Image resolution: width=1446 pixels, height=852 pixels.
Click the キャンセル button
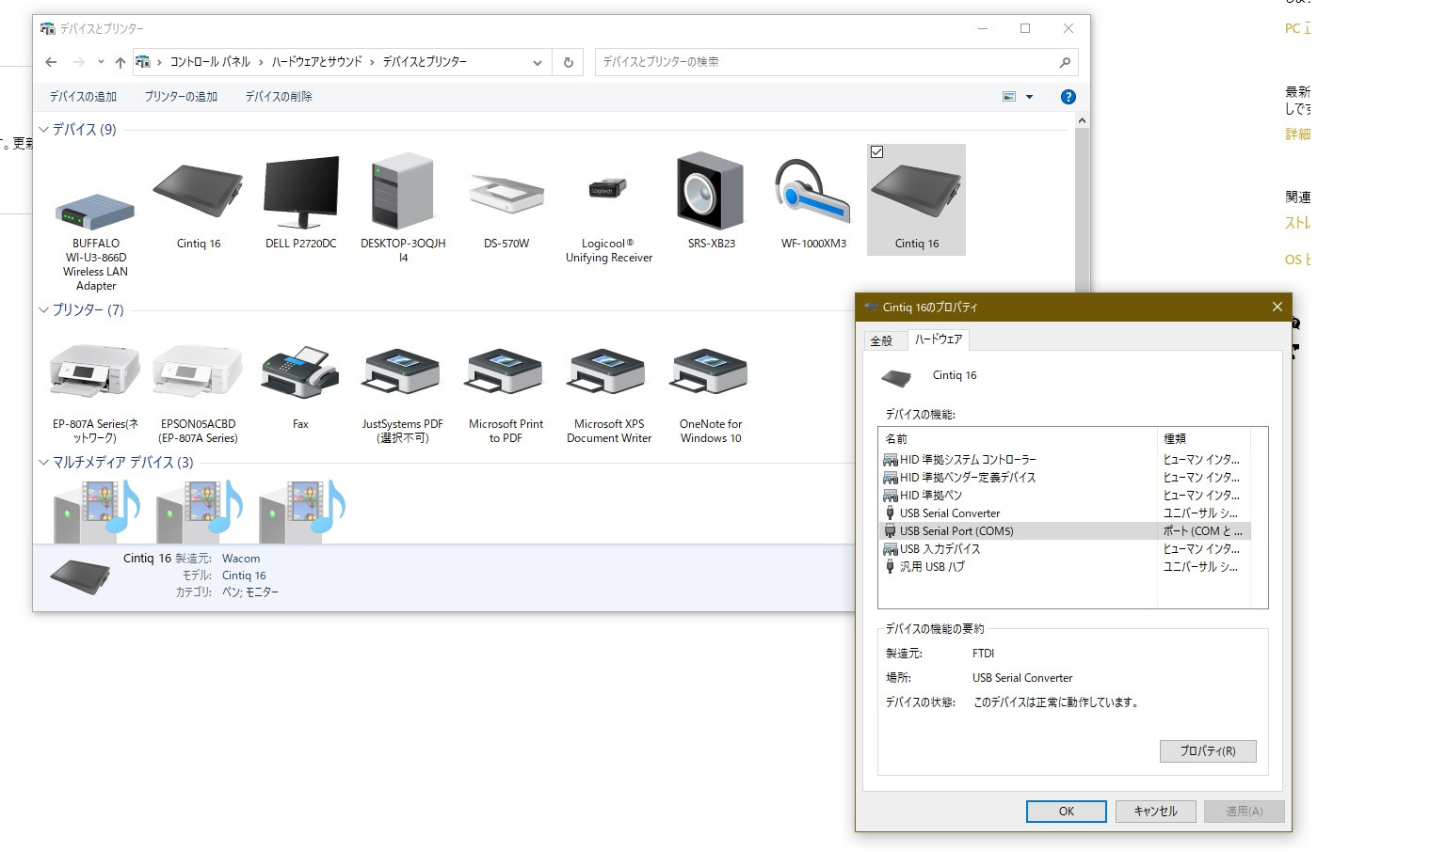tap(1155, 811)
